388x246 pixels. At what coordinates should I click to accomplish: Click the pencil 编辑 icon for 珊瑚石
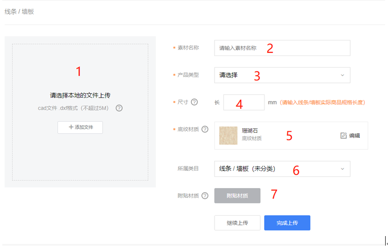coord(344,136)
